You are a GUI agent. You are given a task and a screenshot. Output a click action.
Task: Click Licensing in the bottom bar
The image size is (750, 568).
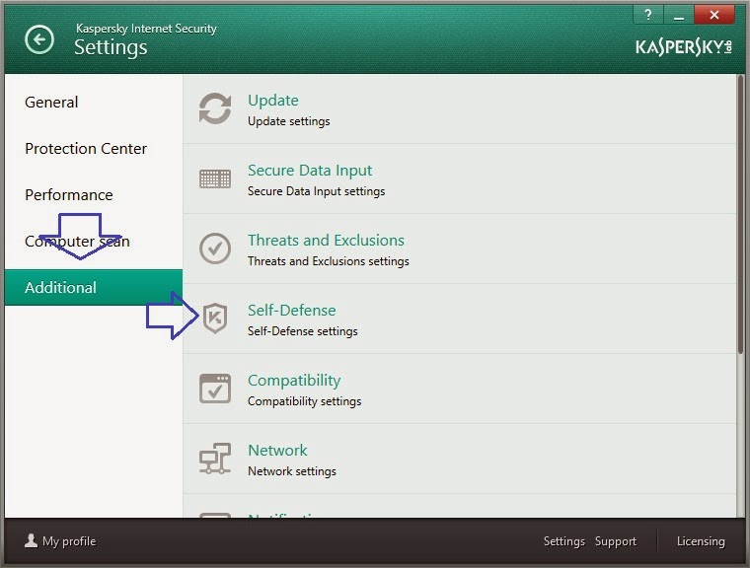(x=701, y=541)
